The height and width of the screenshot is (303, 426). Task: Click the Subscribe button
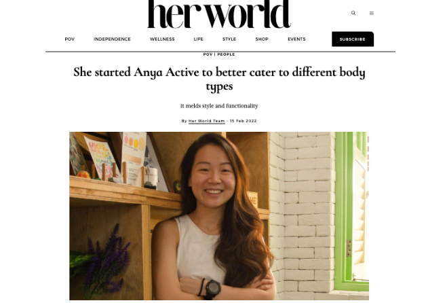pyautogui.click(x=353, y=39)
